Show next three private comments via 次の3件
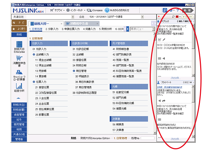The height and width of the screenshot is (151, 206). (175, 139)
